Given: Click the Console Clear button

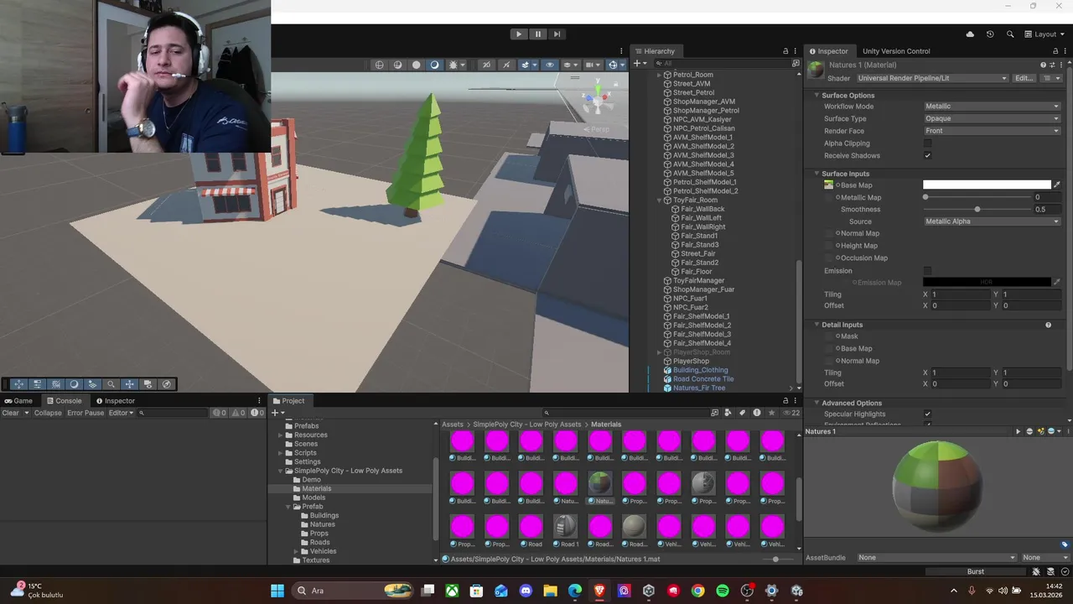Looking at the screenshot, I should (10, 413).
